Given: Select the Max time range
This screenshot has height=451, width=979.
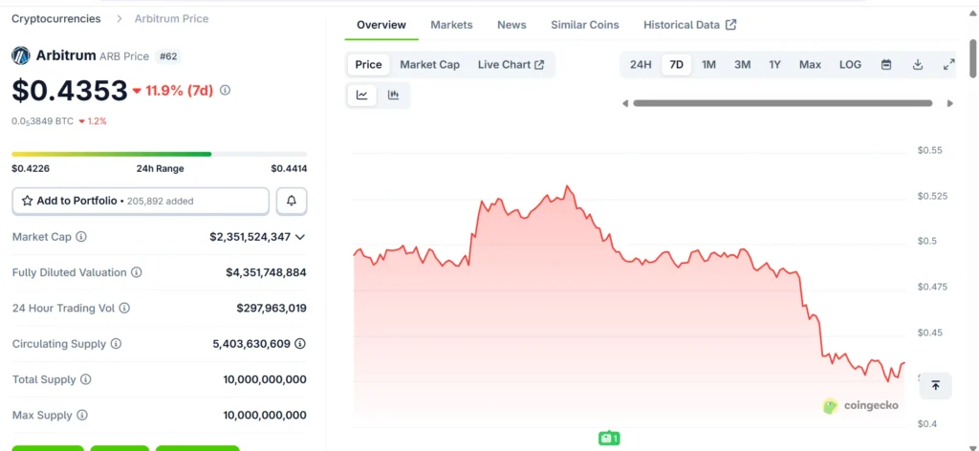Looking at the screenshot, I should [811, 64].
